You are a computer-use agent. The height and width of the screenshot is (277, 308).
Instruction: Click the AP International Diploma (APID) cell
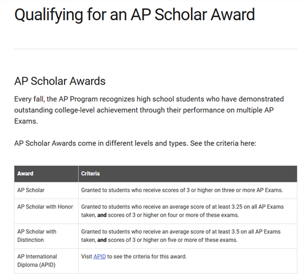click(x=46, y=261)
